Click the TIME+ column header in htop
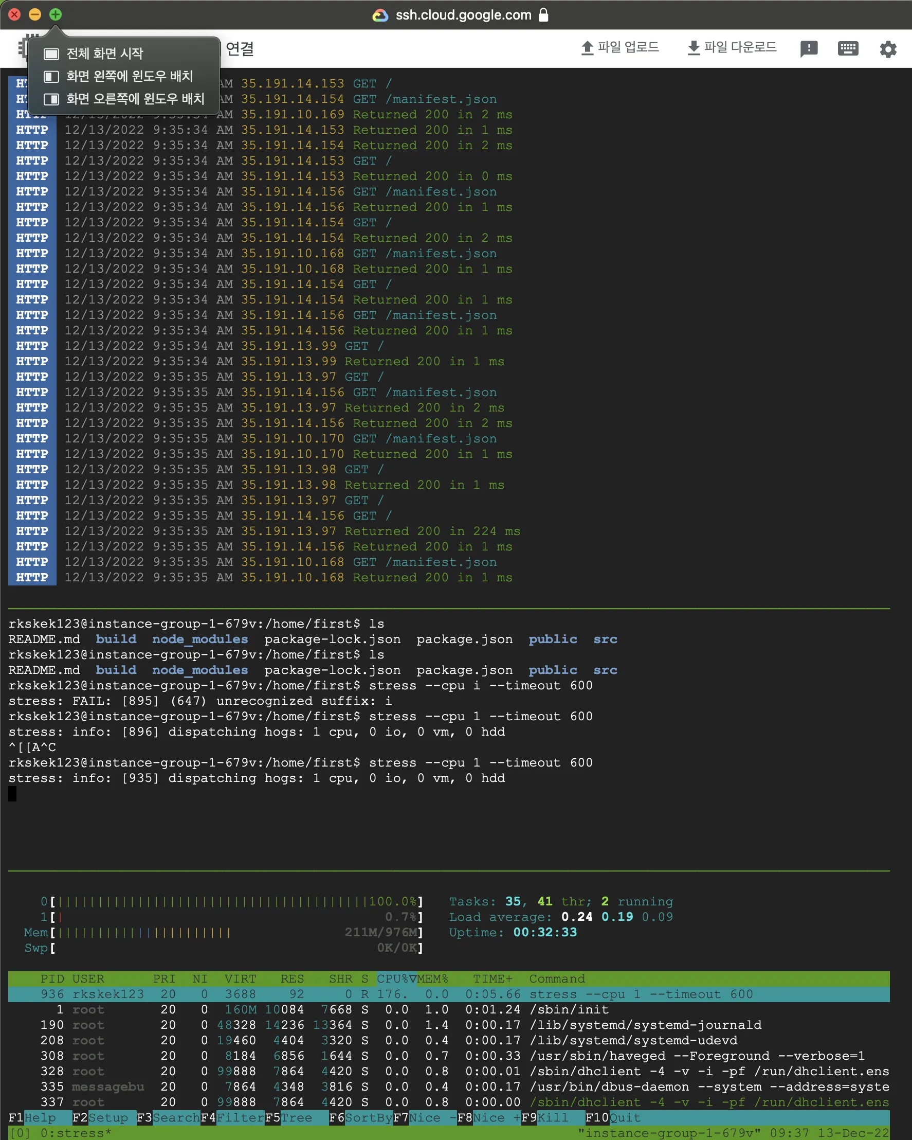 click(493, 979)
